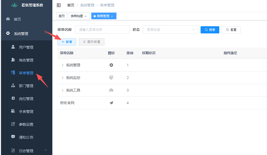Expand the 系统工具 table row
The height and width of the screenshot is (155, 267).
tap(62, 90)
